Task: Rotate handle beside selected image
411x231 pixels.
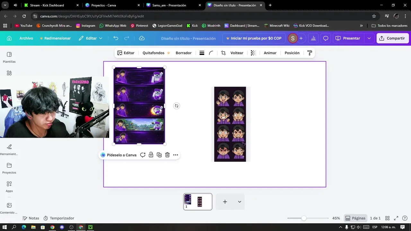Action: [x=176, y=106]
